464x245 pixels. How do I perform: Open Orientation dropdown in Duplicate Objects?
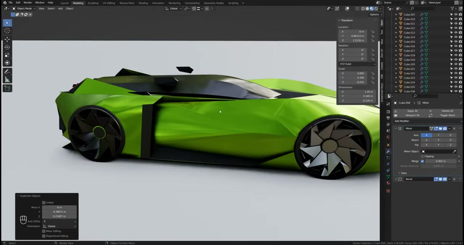[59, 226]
